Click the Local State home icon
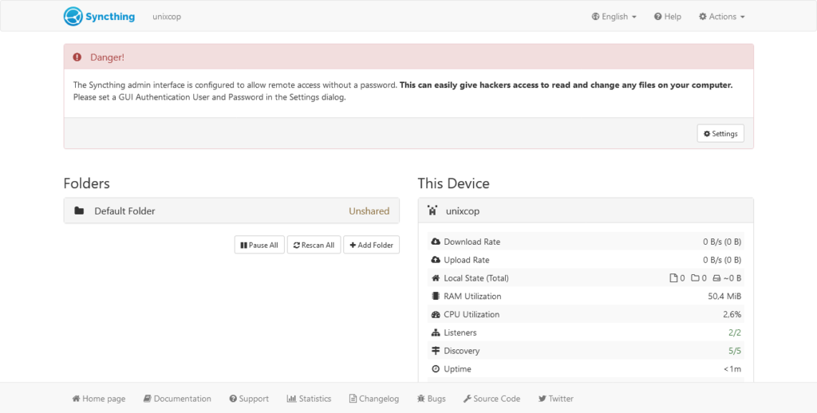Image resolution: width=817 pixels, height=413 pixels. pyautogui.click(x=436, y=278)
